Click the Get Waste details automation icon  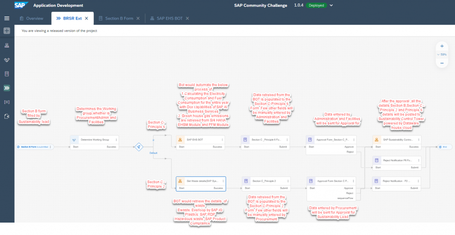180,181
